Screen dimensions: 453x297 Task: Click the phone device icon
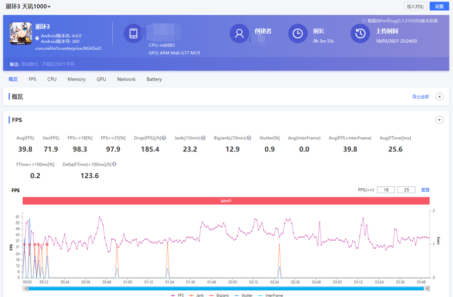[x=133, y=34]
